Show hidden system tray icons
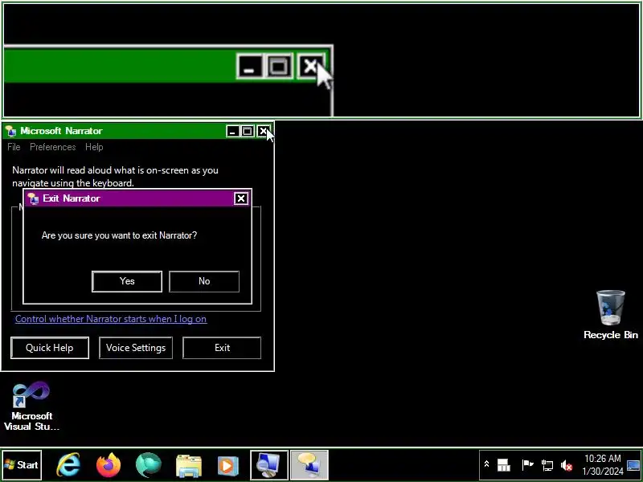The height and width of the screenshot is (482, 643). tap(487, 465)
